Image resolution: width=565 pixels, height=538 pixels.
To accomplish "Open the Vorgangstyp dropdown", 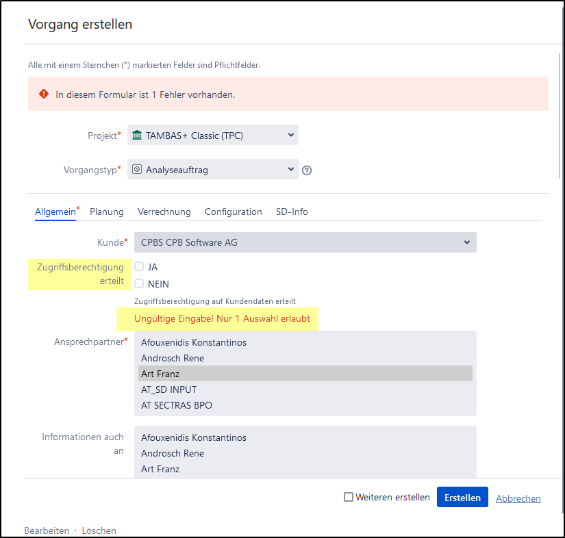I will click(212, 169).
